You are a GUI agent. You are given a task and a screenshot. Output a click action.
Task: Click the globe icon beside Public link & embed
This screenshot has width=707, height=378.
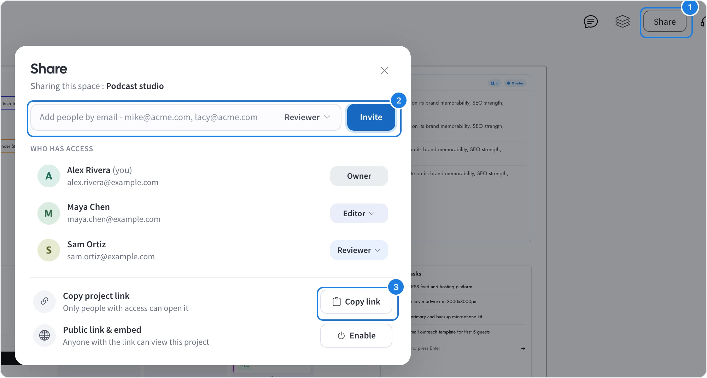[45, 335]
